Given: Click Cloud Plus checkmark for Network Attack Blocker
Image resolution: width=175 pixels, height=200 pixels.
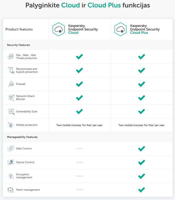Looking at the screenshot, I should (x=141, y=98).
